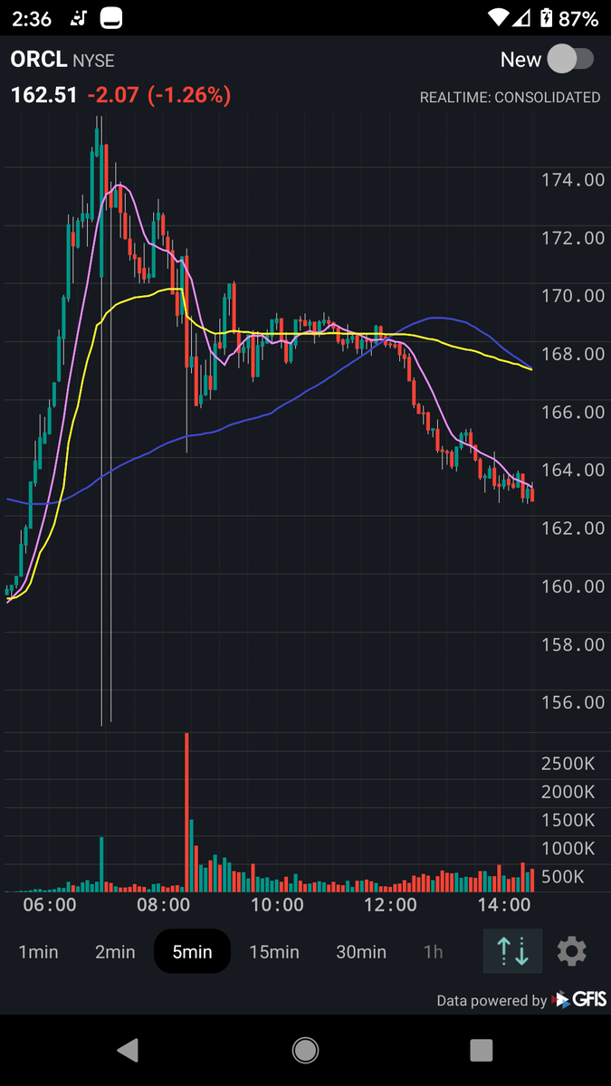The image size is (611, 1086).
Task: Select the 2min interval
Action: (115, 952)
